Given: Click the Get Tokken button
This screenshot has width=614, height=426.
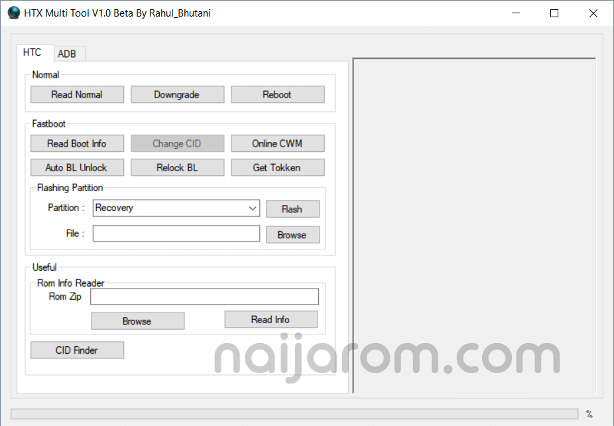Looking at the screenshot, I should tap(278, 167).
